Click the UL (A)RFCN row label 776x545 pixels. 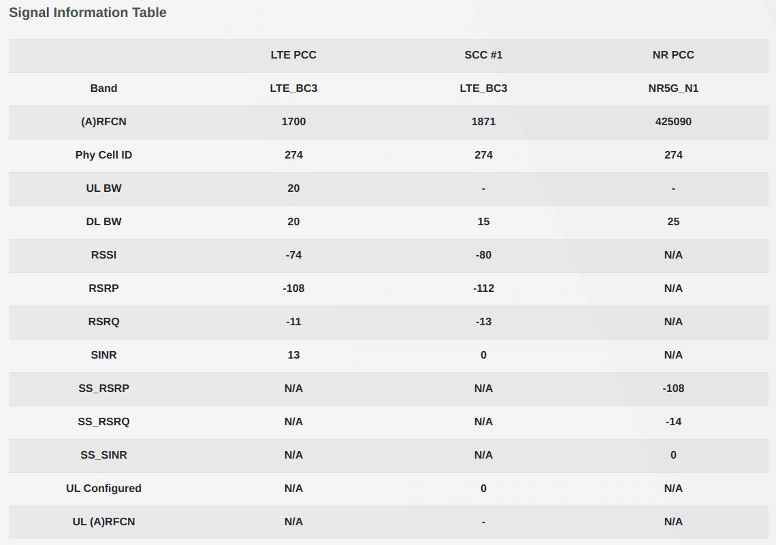103,522
